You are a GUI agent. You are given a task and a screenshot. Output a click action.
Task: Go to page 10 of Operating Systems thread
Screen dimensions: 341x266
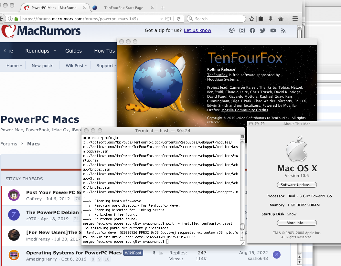point(107,259)
